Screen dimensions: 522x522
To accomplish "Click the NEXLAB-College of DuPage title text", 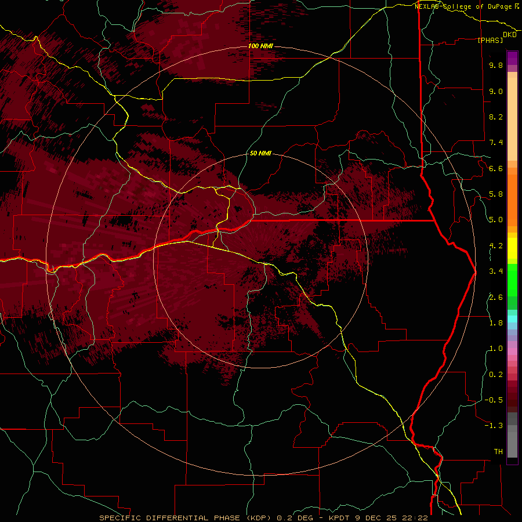I will click(463, 6).
